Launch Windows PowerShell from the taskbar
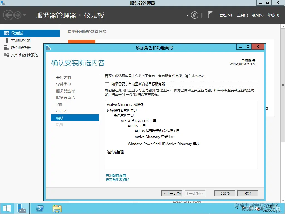Screen dimensions: 285x214 click(40, 208)
